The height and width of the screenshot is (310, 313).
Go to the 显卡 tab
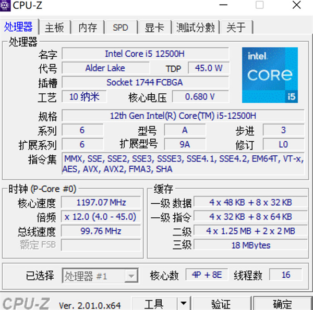click(154, 27)
